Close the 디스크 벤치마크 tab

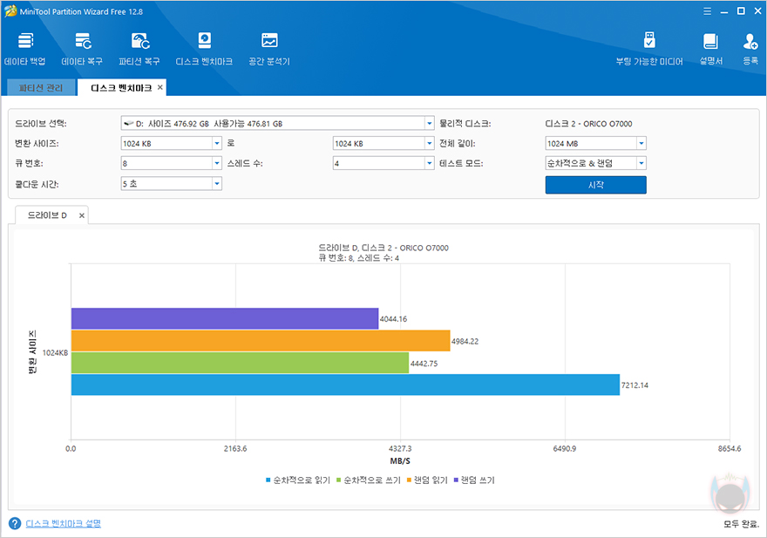(160, 87)
